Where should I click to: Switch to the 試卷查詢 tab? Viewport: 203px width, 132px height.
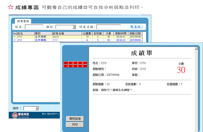[x=23, y=21]
